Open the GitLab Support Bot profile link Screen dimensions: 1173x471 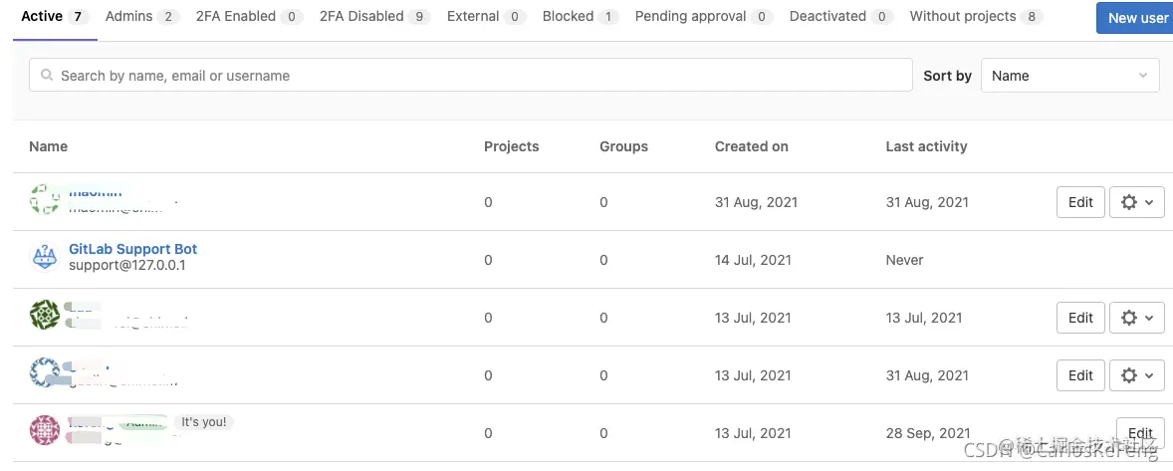(x=132, y=249)
